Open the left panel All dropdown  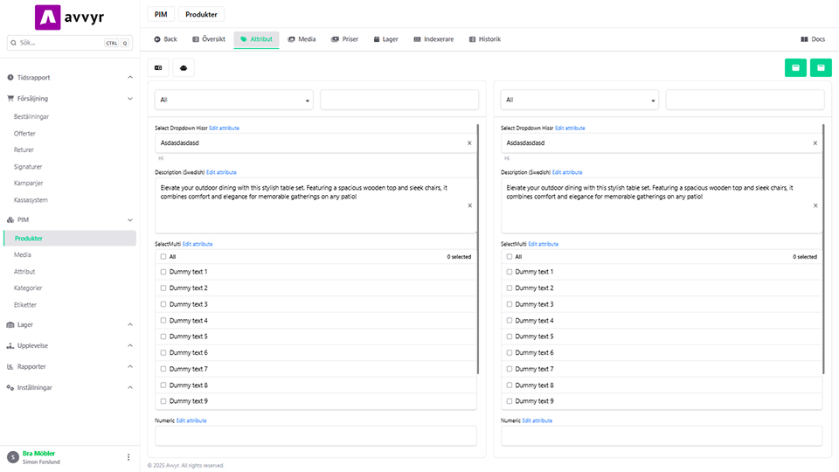234,101
